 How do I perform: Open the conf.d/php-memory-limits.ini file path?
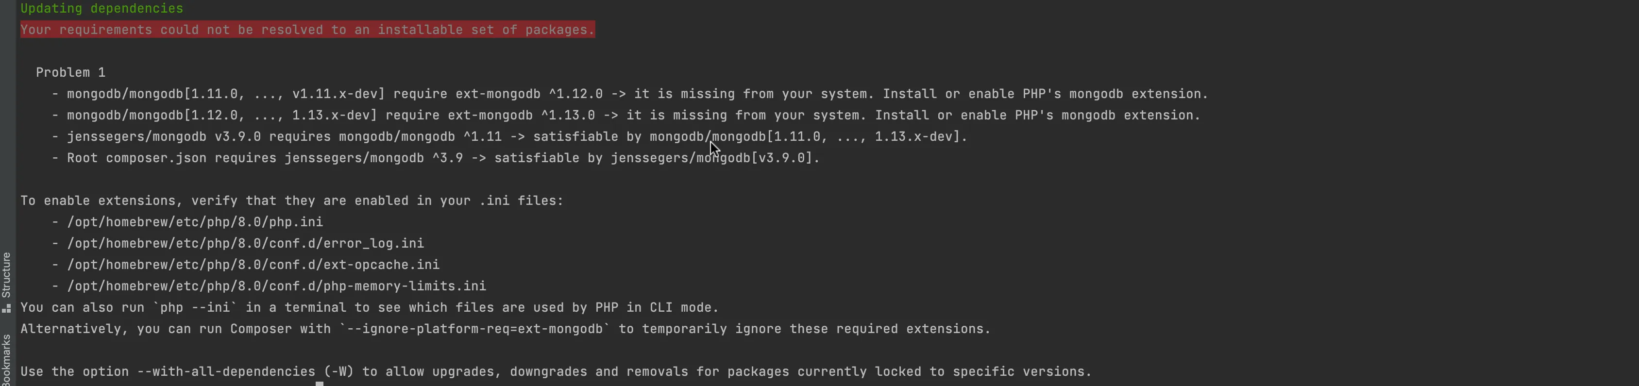(x=277, y=286)
